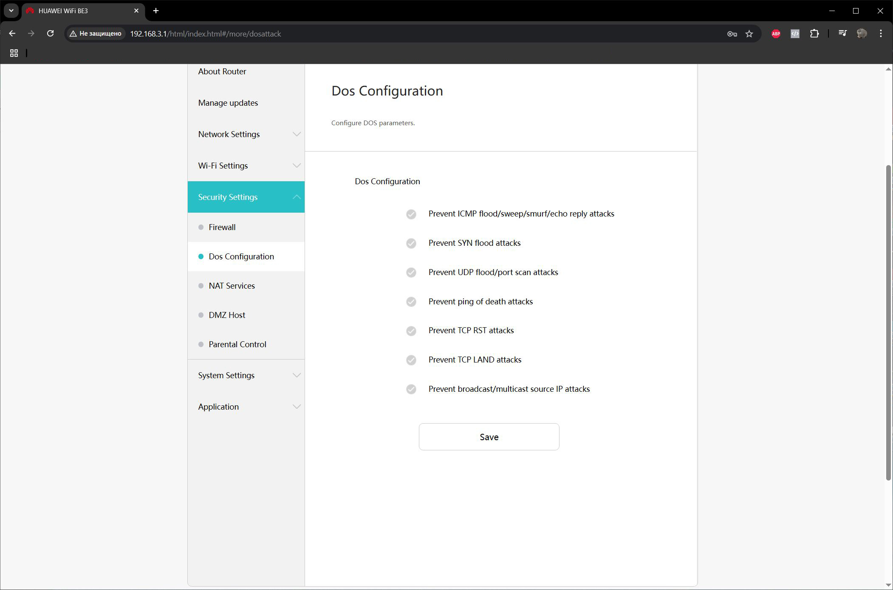Open Manage updates in sidebar
Viewport: 893px width, 590px height.
tap(246, 103)
